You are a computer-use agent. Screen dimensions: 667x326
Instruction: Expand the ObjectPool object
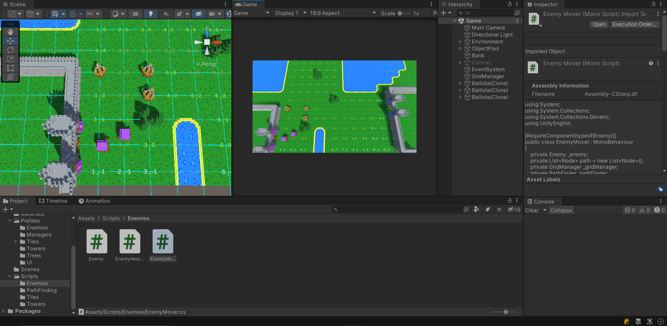[x=461, y=49]
